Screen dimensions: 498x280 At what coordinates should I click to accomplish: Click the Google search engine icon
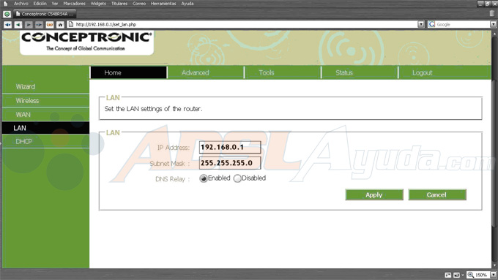click(431, 24)
